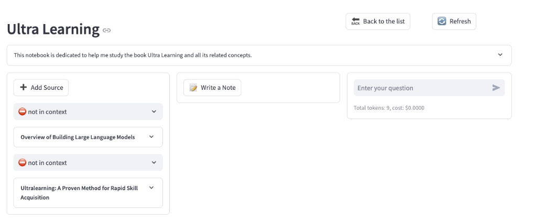This screenshot has width=535, height=222.
Task: Open context dropdown for Overview of Building LLMs source
Action: pyautogui.click(x=154, y=111)
